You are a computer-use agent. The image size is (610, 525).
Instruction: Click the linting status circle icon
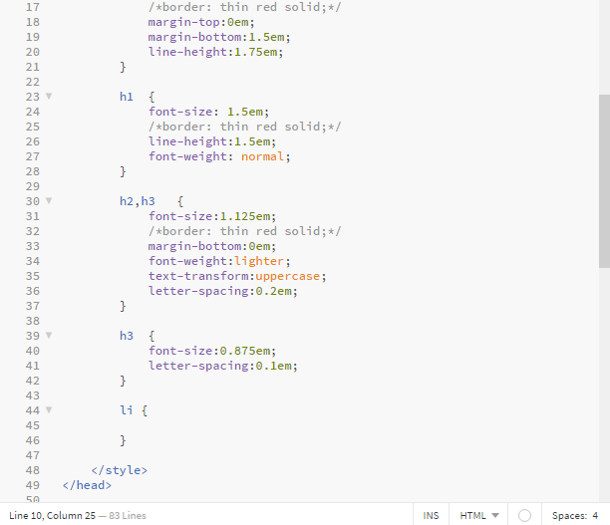(524, 515)
